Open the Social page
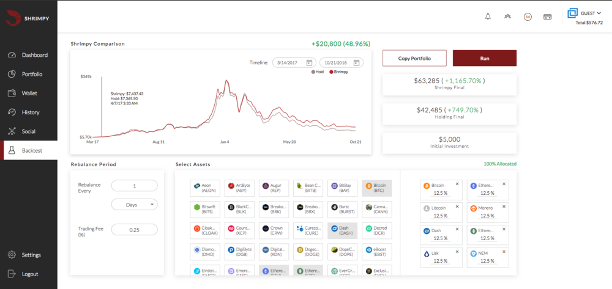The width and height of the screenshot is (612, 289). click(29, 131)
